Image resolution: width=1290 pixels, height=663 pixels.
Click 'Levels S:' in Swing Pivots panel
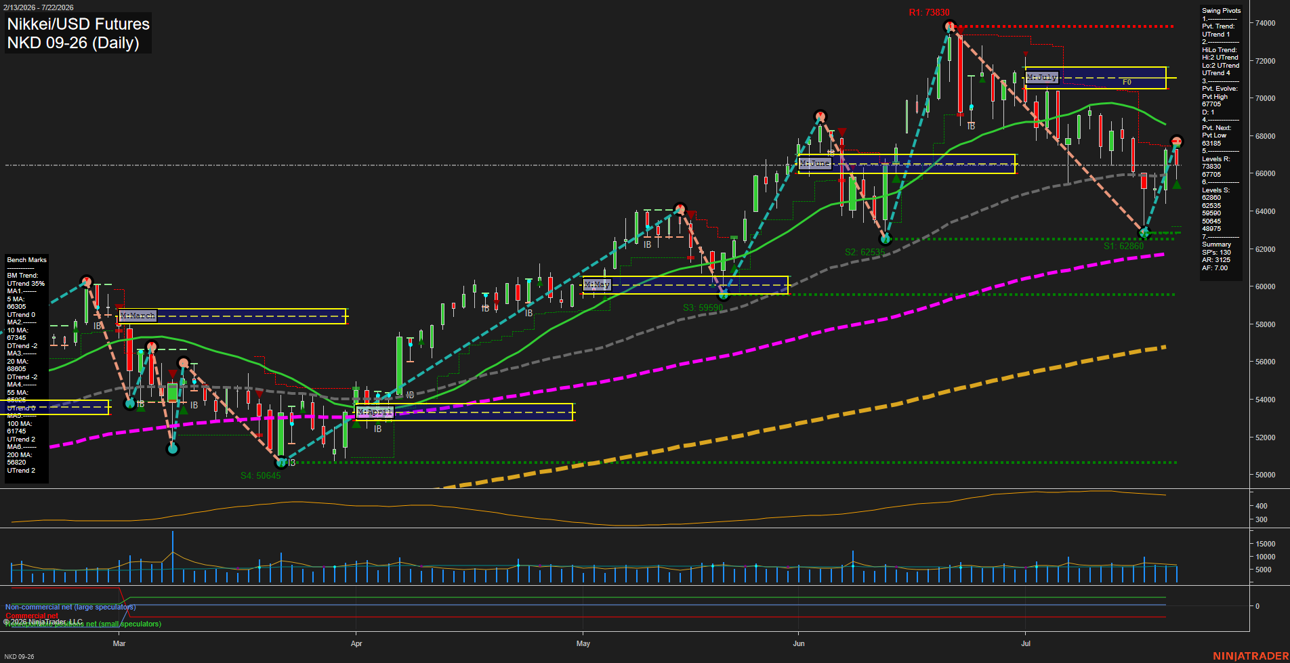pyautogui.click(x=1215, y=190)
